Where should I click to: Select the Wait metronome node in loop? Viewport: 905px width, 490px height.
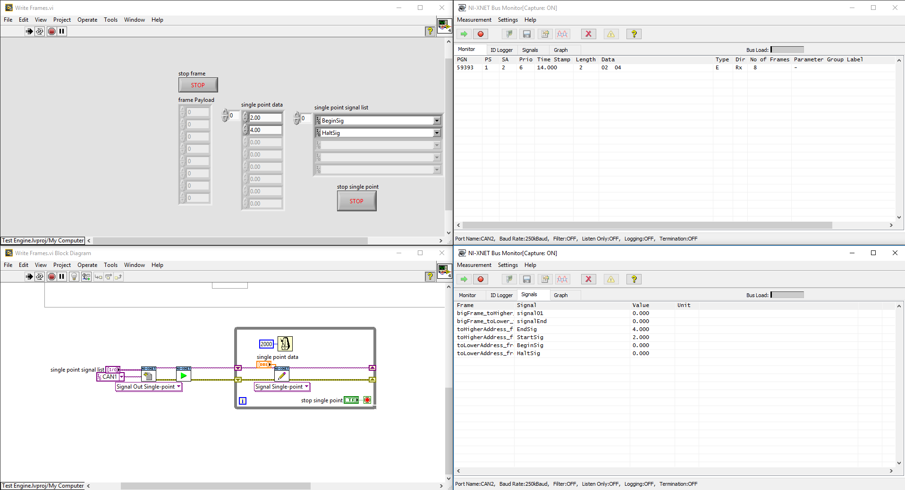tap(285, 343)
